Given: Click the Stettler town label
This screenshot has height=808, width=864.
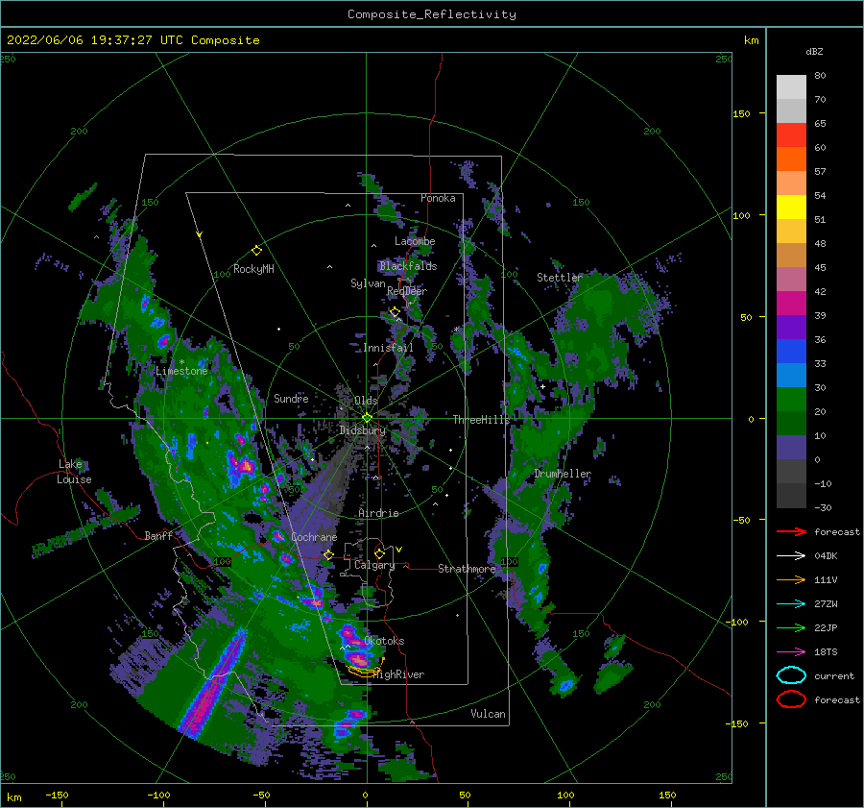Looking at the screenshot, I should (560, 278).
